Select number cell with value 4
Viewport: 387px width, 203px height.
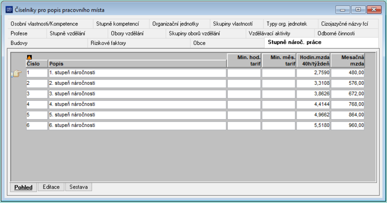[37, 105]
